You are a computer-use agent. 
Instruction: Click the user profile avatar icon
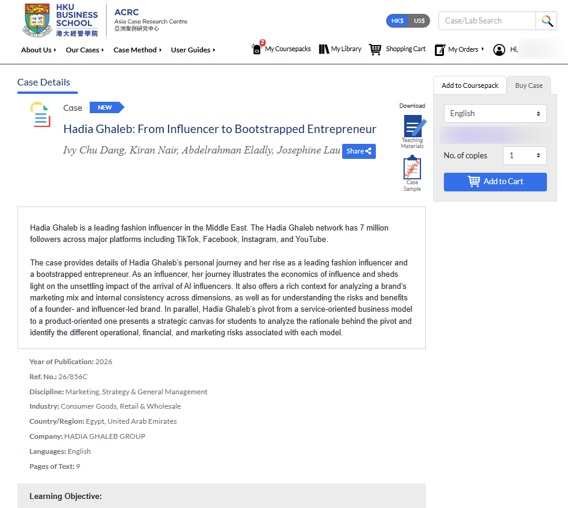(499, 49)
